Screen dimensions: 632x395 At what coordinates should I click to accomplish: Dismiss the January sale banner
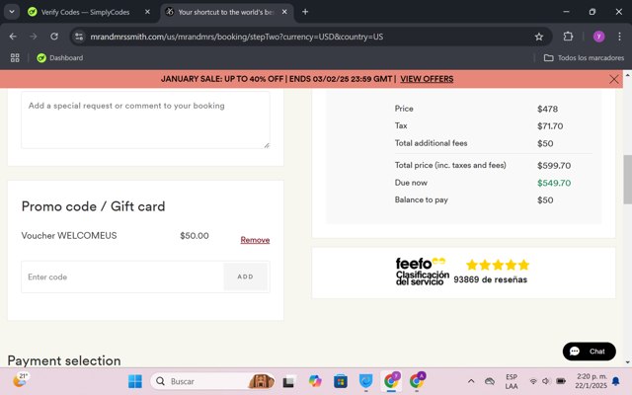tap(614, 79)
